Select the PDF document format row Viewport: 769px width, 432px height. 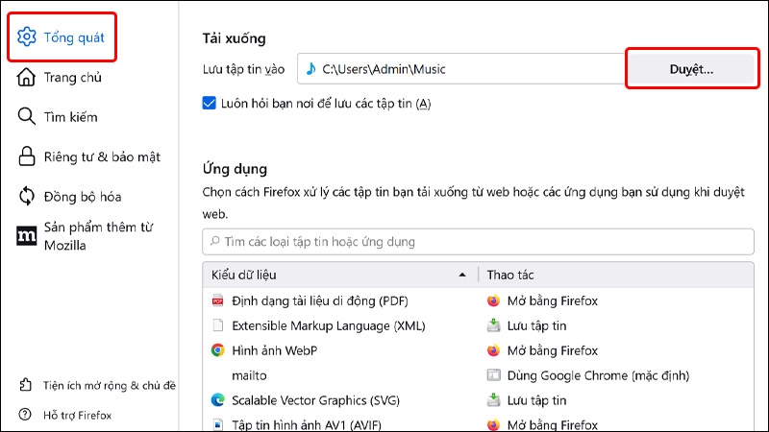(x=478, y=300)
